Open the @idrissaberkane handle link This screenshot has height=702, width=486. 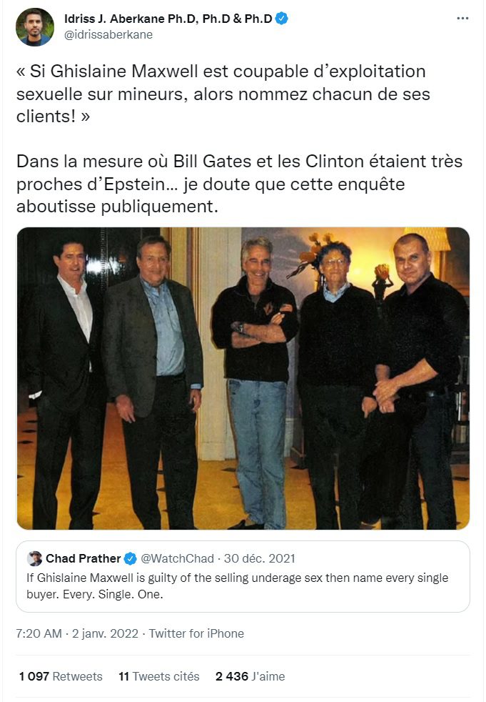click(108, 34)
